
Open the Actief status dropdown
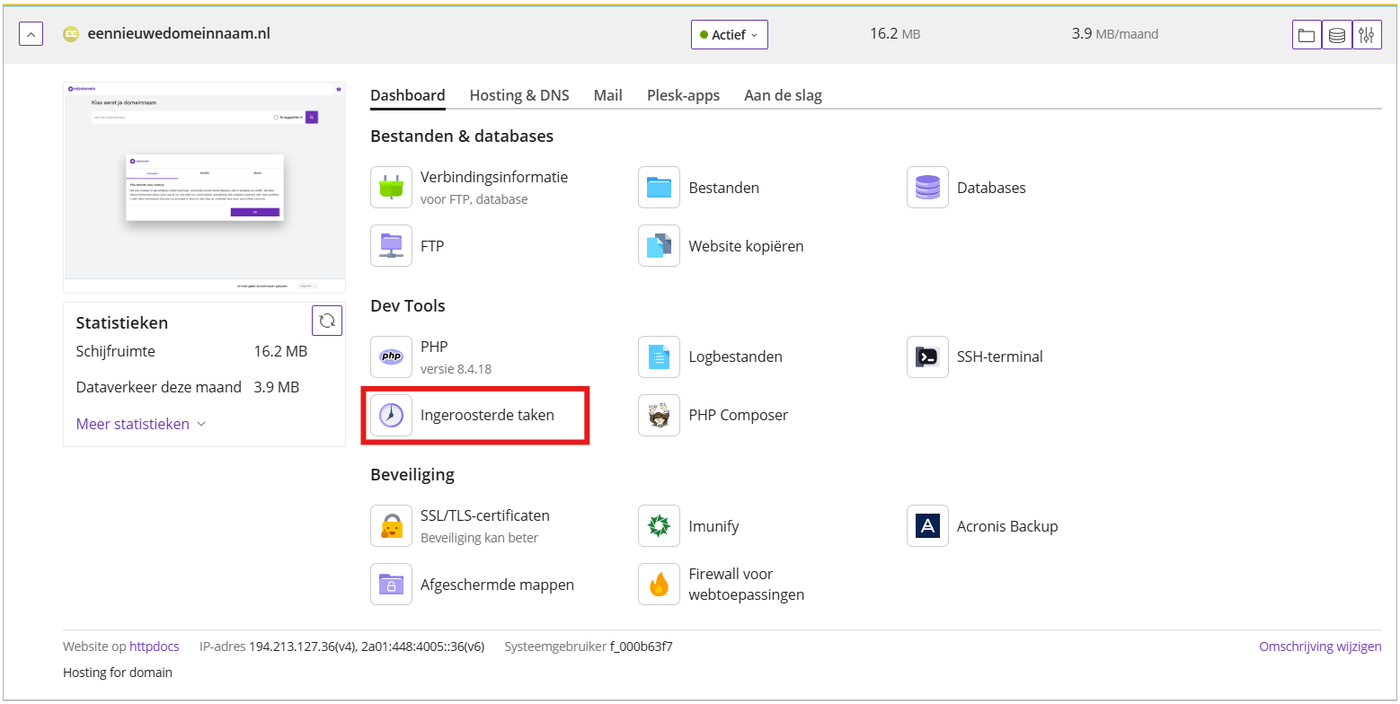coord(729,35)
